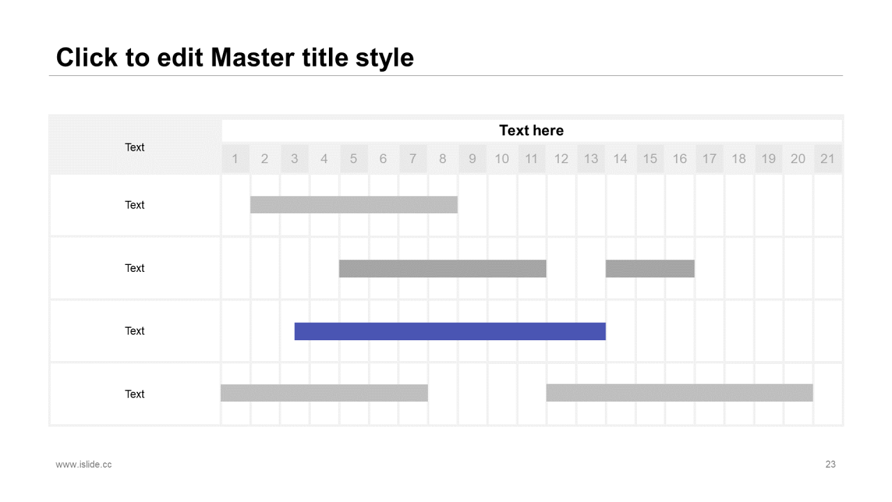Click the slide title text

235,57
